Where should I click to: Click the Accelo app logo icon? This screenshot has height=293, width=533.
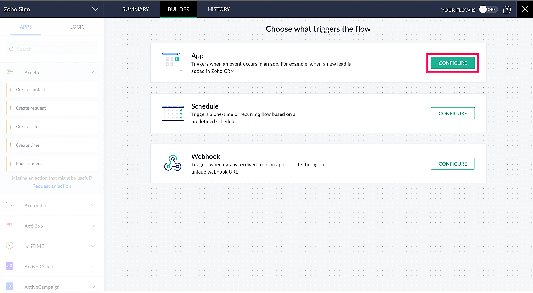pos(10,72)
